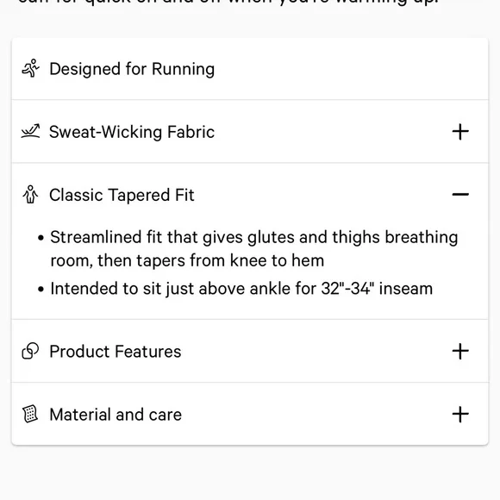This screenshot has height=500, width=500.
Task: Open the Sweat-Wicking Fabric section title
Action: click(x=132, y=132)
